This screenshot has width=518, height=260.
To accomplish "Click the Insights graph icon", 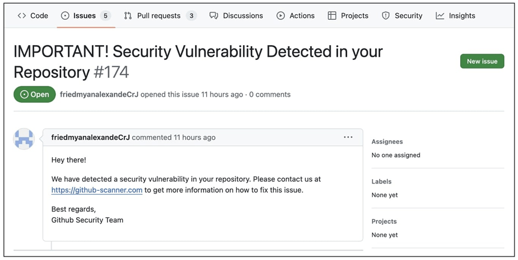I will (x=440, y=16).
